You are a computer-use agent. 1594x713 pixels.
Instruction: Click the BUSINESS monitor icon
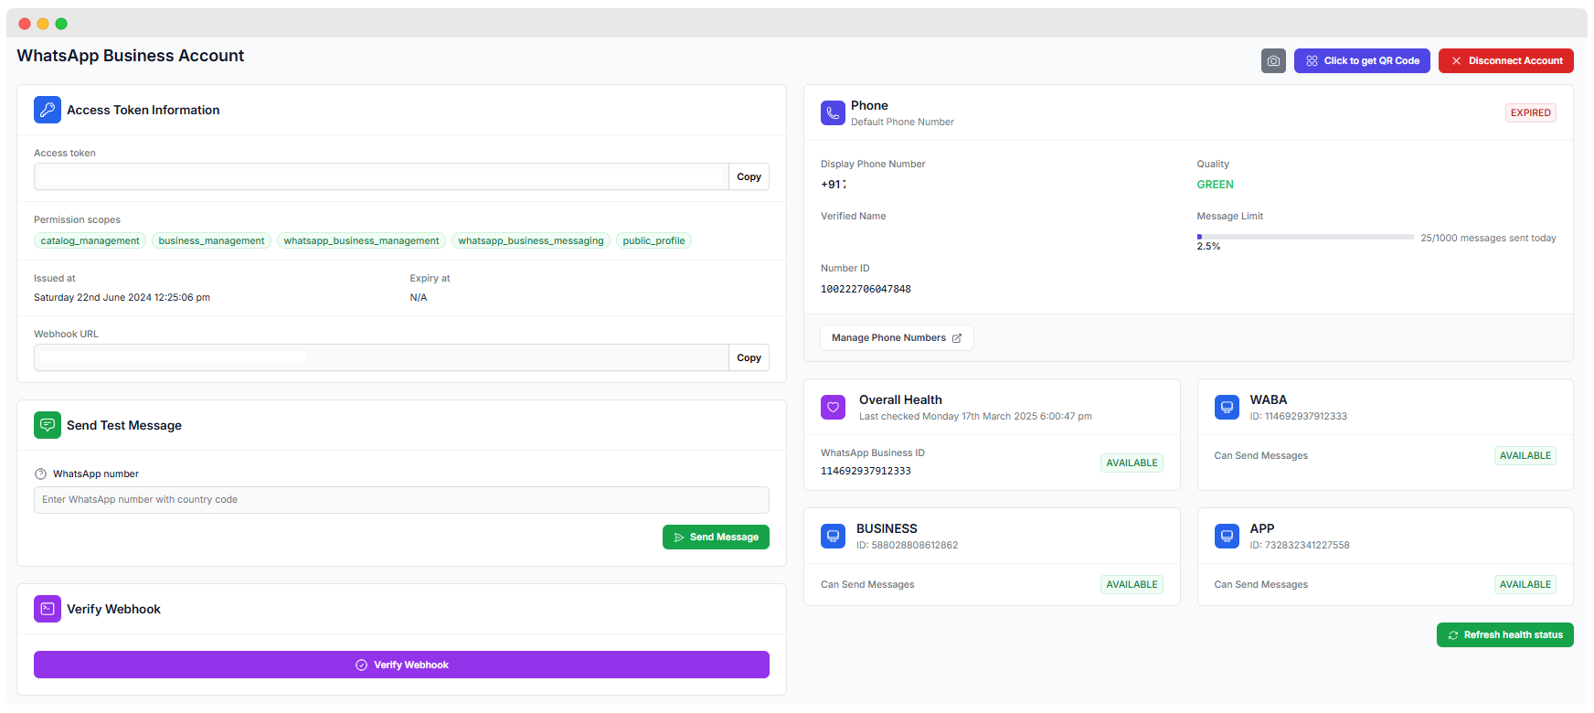(x=833, y=537)
